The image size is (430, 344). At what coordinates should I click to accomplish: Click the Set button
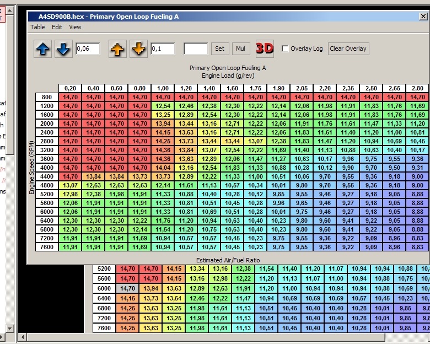220,49
